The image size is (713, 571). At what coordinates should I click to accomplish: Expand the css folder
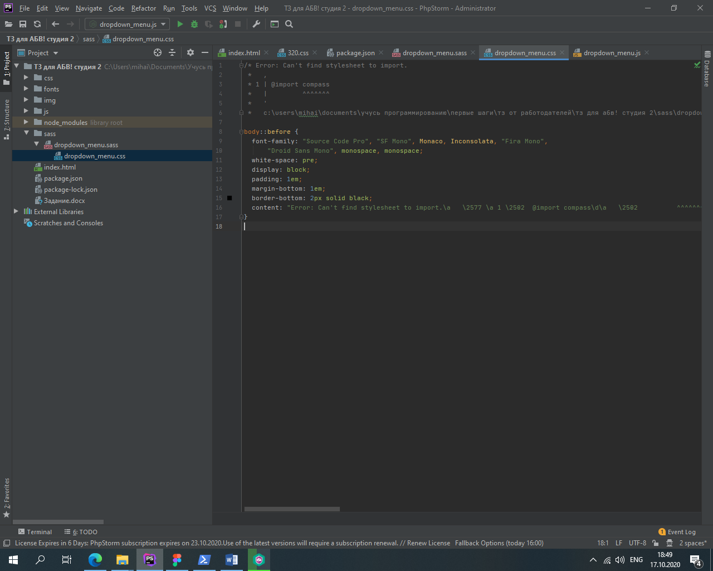pyautogui.click(x=26, y=78)
